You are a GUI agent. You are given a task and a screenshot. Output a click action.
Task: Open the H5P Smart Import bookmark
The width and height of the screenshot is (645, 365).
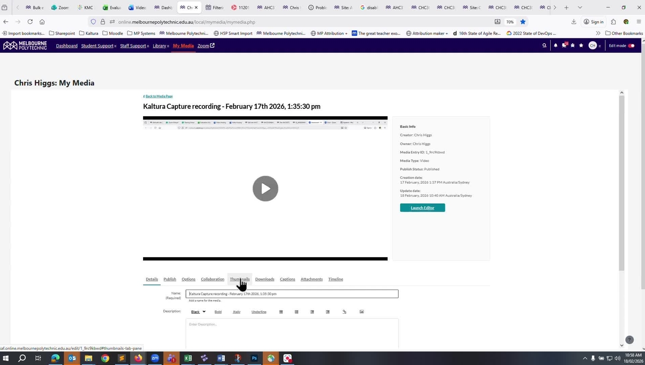coord(233,33)
